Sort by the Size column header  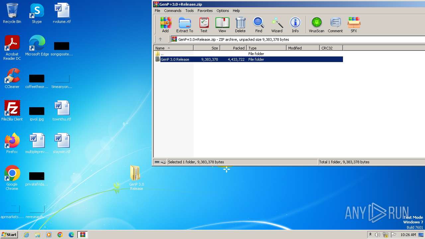point(207,48)
